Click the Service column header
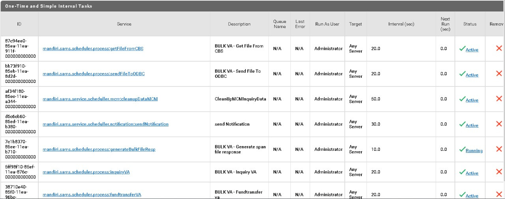The height and width of the screenshot is (199, 505). pyautogui.click(x=124, y=24)
